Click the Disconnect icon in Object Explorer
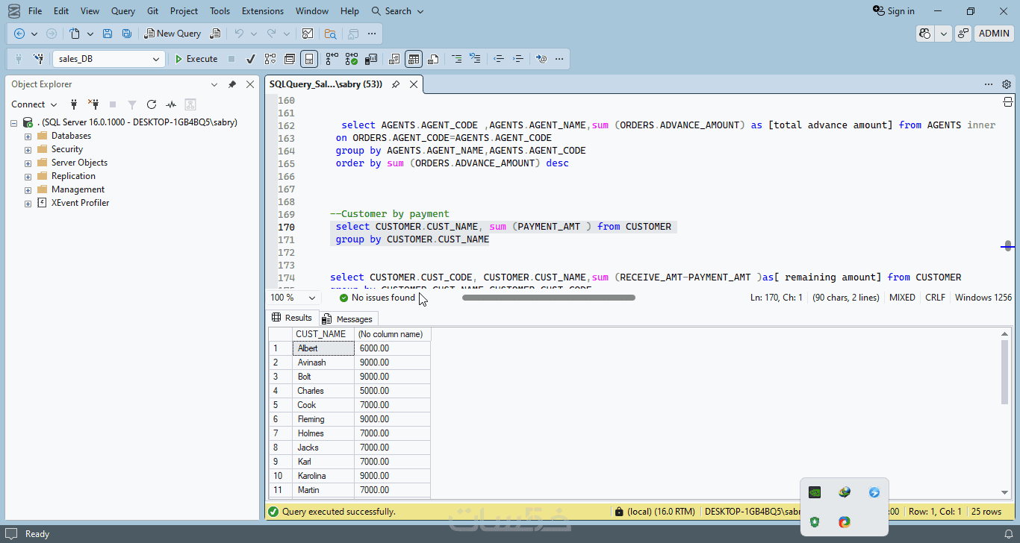The width and height of the screenshot is (1020, 543). 93,104
